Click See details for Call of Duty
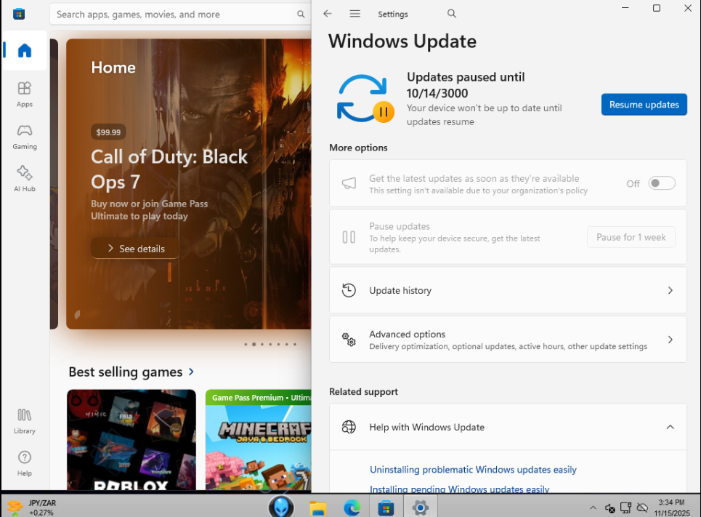This screenshot has width=701, height=517. tap(135, 249)
